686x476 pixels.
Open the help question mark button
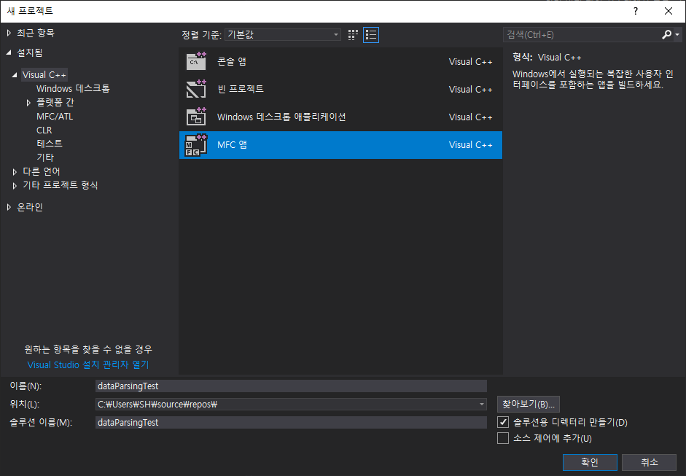click(x=635, y=11)
